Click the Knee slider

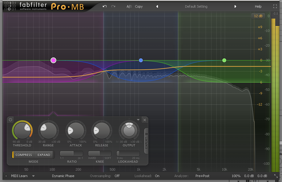tap(100, 153)
